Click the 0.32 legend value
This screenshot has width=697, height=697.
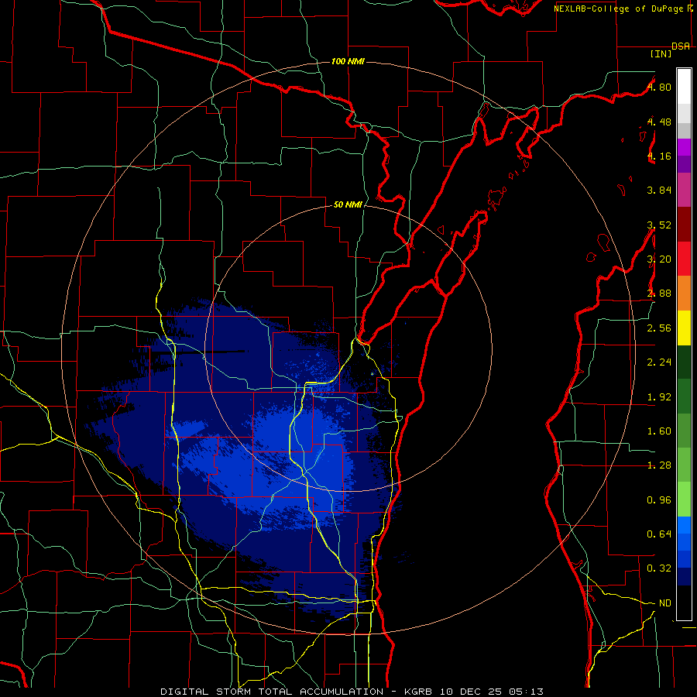pyautogui.click(x=659, y=568)
